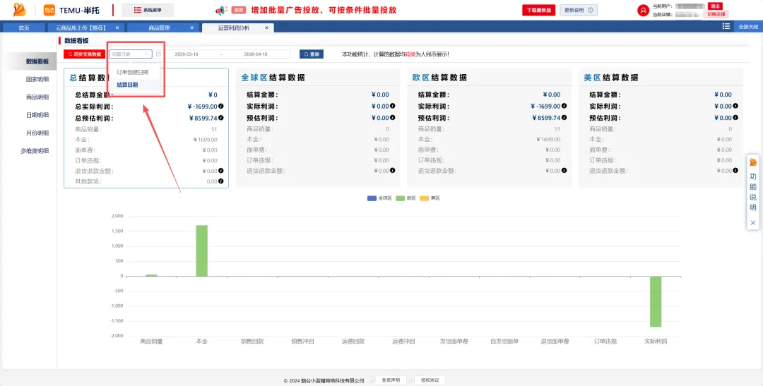Viewport: 763px width, 386px height.
Task: Select 订单创建日期 from the dropdown list
Action: [x=132, y=72]
